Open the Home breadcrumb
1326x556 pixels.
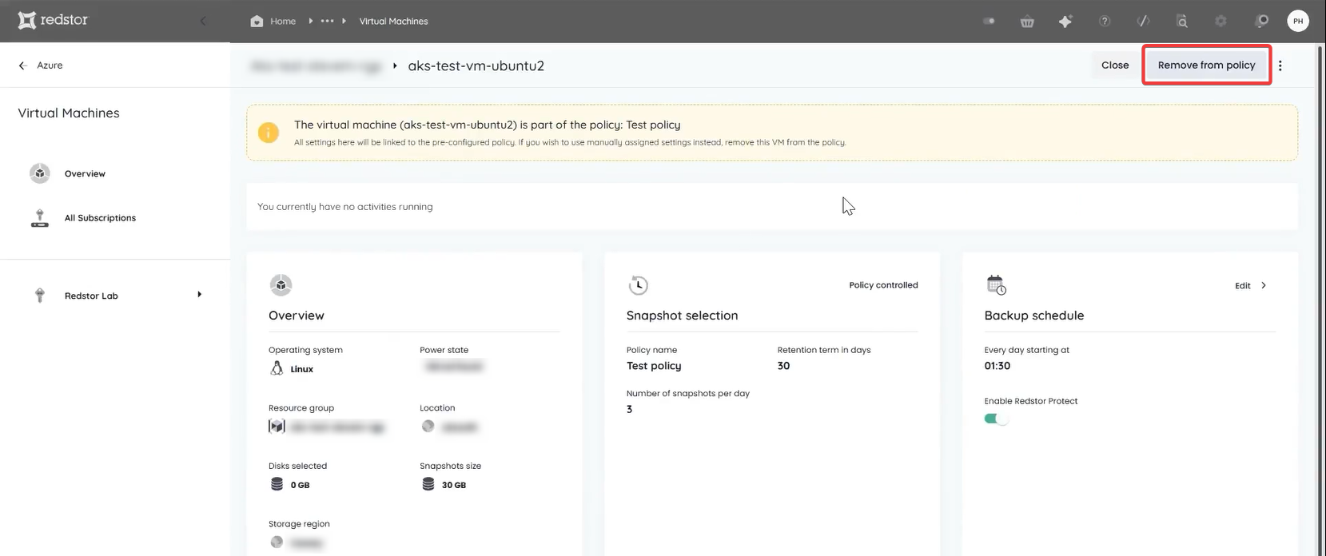[283, 22]
